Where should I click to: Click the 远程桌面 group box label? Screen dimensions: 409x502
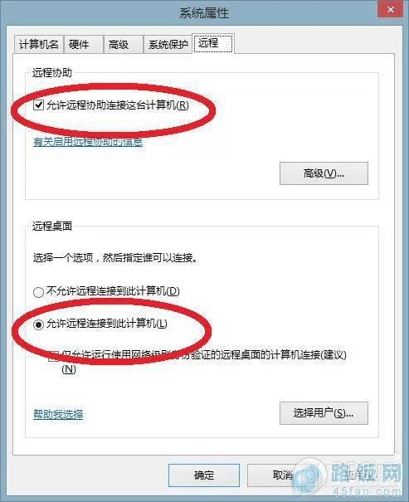click(x=51, y=226)
